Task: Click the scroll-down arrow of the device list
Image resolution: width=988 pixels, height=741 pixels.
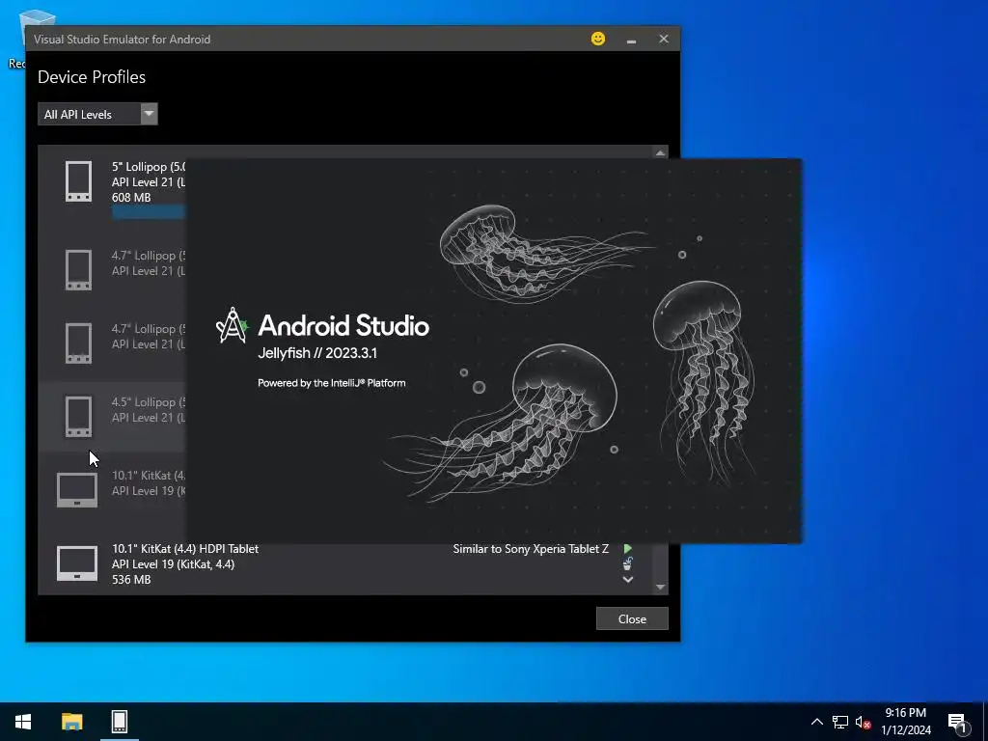Action: pos(660,588)
